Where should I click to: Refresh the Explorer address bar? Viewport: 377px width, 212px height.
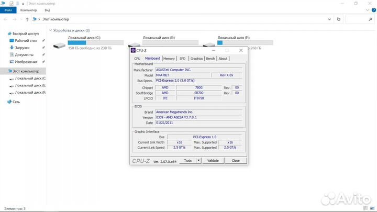point(339,19)
